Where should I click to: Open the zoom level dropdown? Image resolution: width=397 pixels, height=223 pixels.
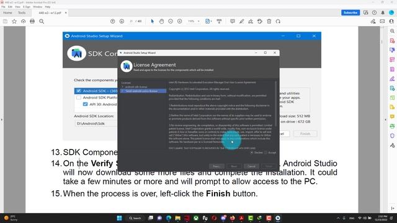(x=198, y=22)
